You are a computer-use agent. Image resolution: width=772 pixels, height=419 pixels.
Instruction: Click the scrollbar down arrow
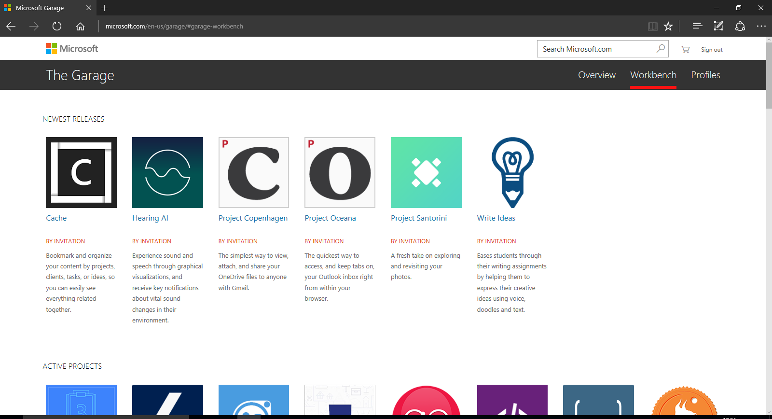click(x=769, y=412)
